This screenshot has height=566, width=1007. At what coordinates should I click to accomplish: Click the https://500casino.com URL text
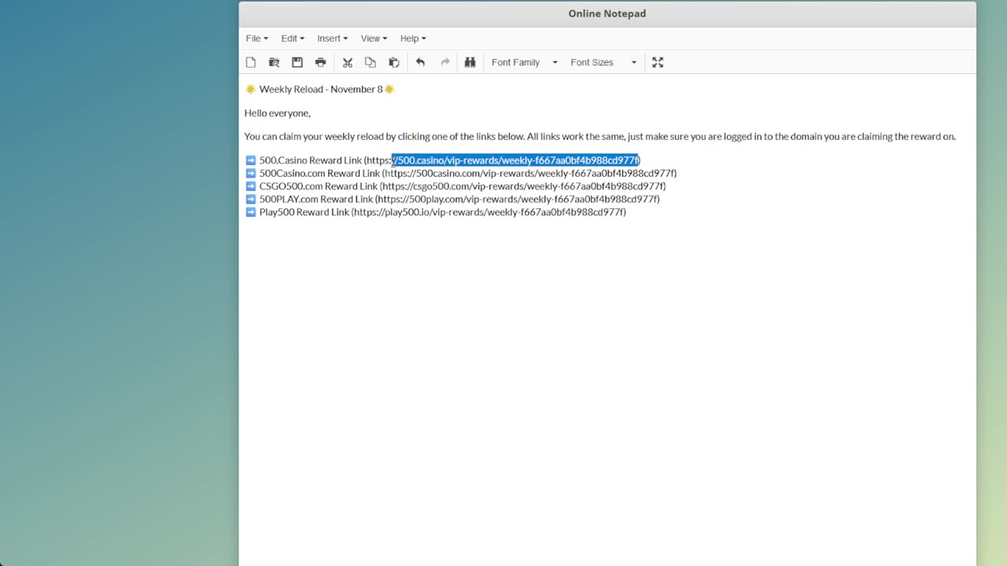coord(529,173)
